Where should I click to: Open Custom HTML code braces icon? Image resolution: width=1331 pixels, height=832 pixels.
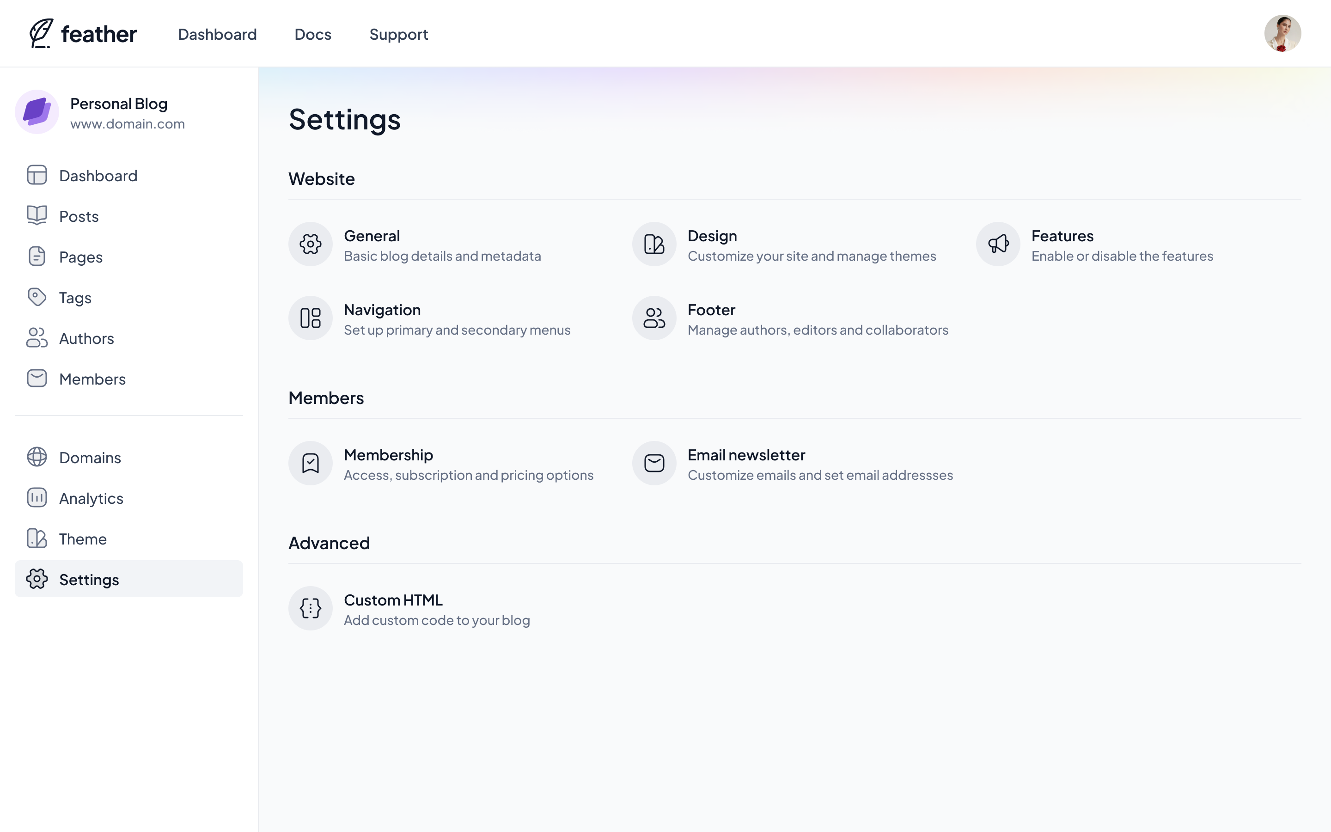tap(310, 608)
